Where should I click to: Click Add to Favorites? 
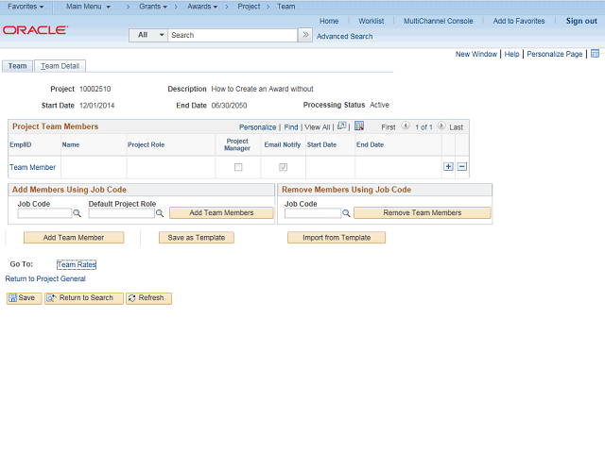tap(519, 21)
